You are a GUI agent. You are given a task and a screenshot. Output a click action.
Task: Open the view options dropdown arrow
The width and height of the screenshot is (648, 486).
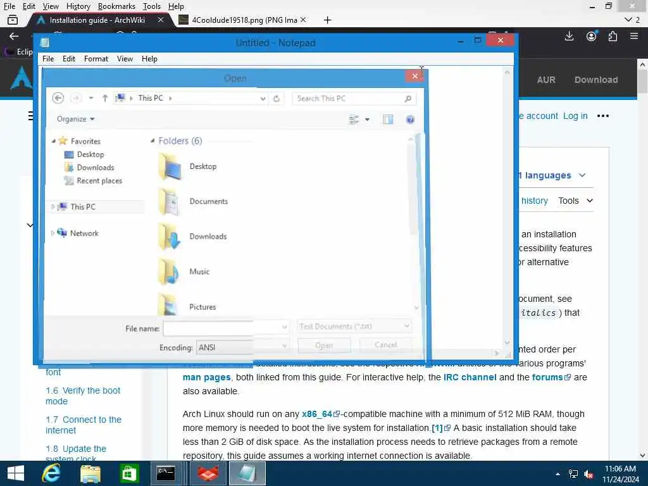(x=367, y=120)
